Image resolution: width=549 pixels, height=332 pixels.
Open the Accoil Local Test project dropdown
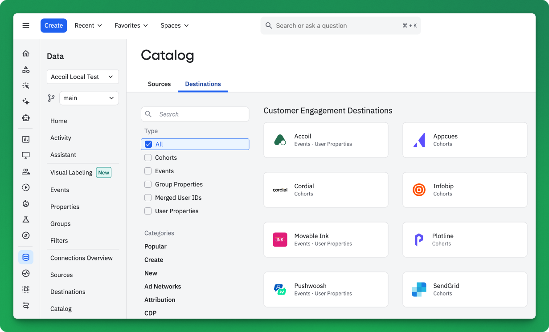click(83, 77)
